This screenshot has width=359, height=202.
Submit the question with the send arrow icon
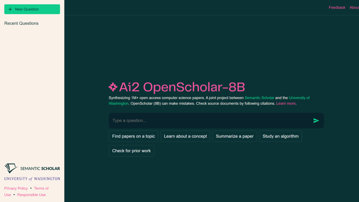pos(316,121)
